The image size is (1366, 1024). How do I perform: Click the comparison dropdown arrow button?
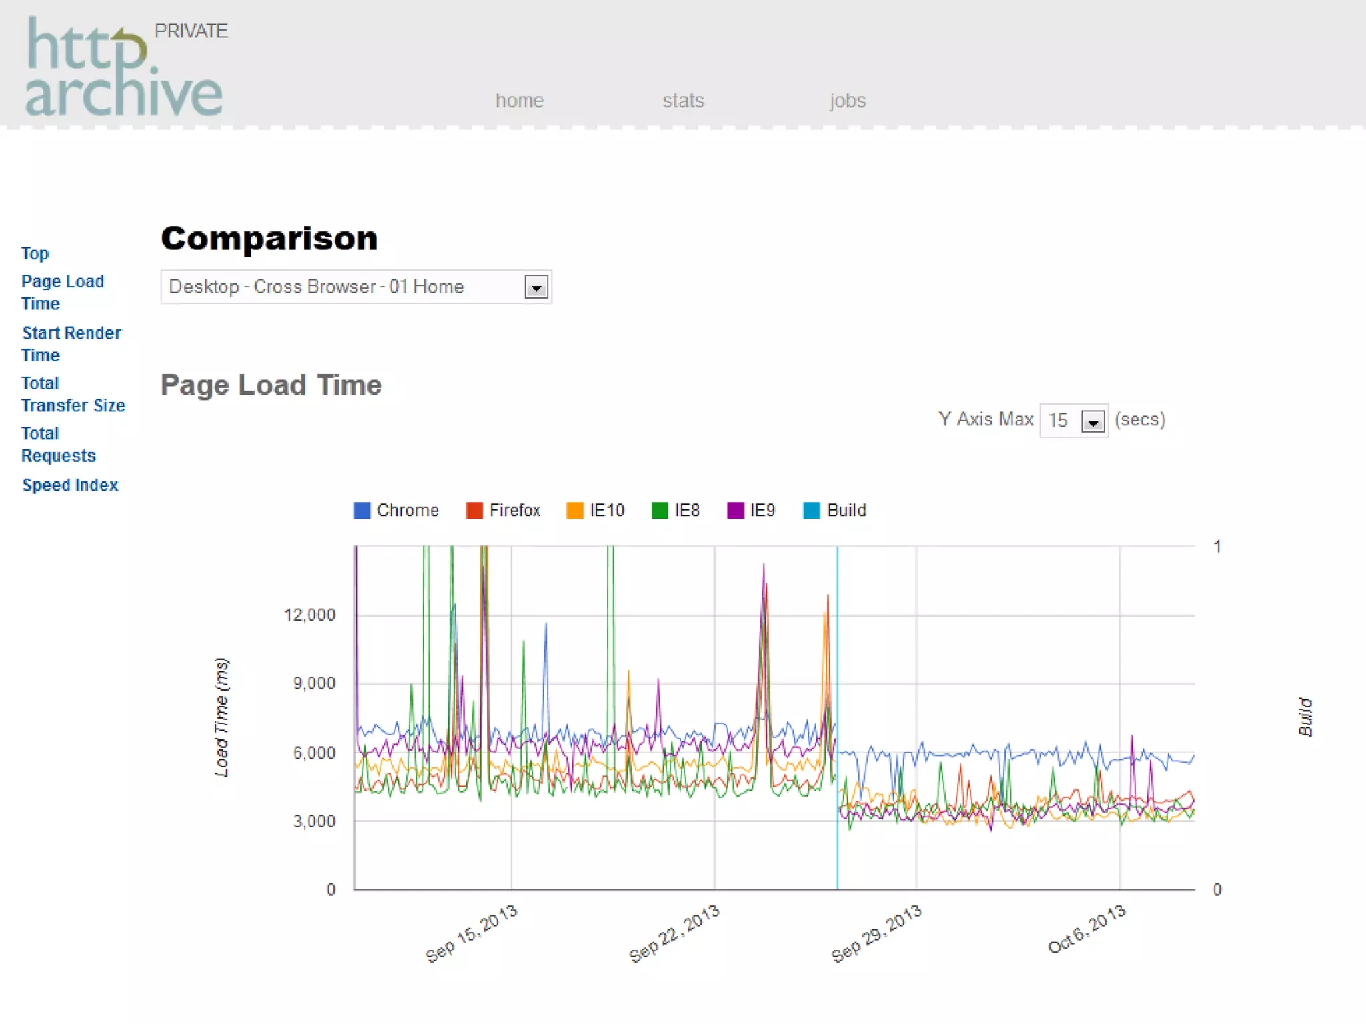tap(536, 288)
